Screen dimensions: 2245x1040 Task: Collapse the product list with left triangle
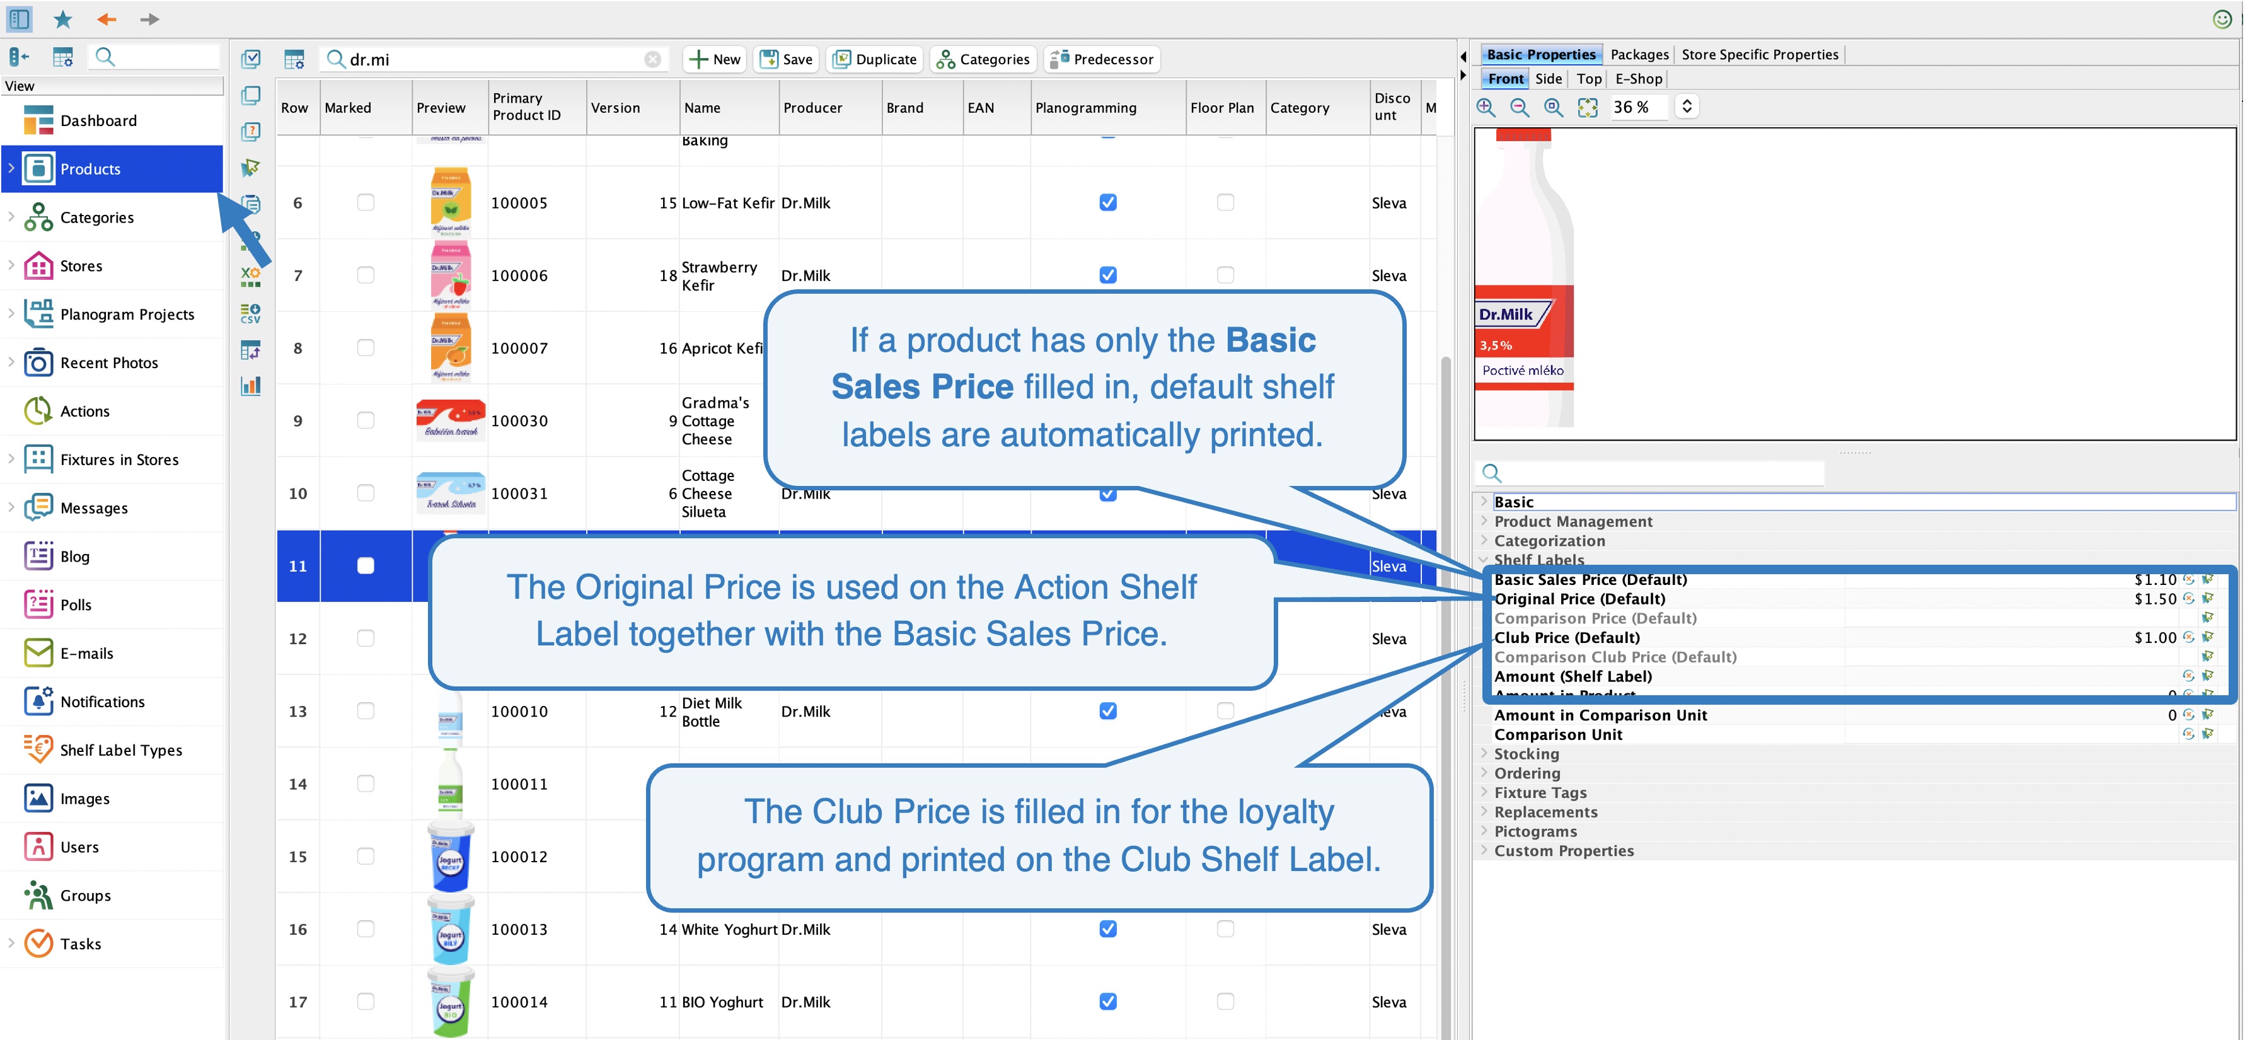1463,57
